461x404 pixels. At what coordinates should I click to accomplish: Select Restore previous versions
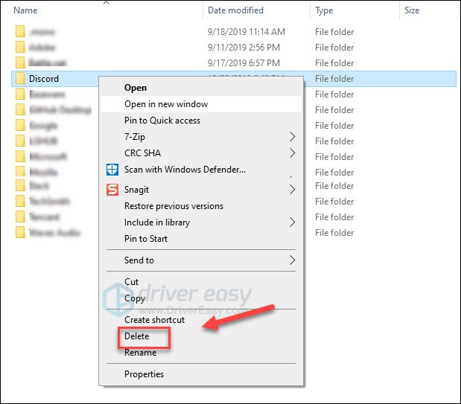tap(174, 206)
